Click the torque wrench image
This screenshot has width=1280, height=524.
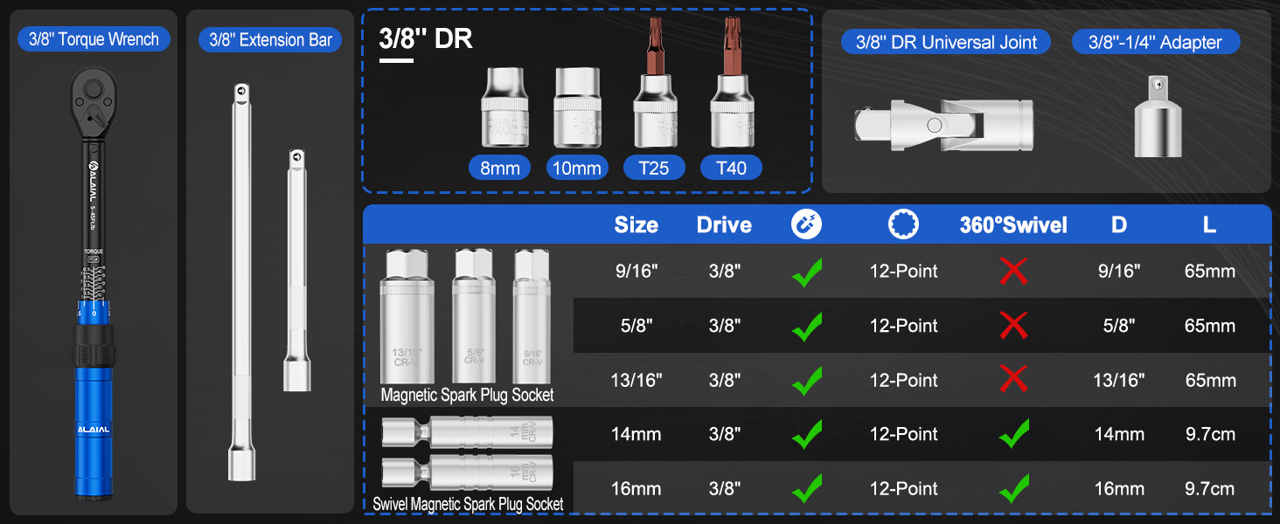pyautogui.click(x=94, y=284)
